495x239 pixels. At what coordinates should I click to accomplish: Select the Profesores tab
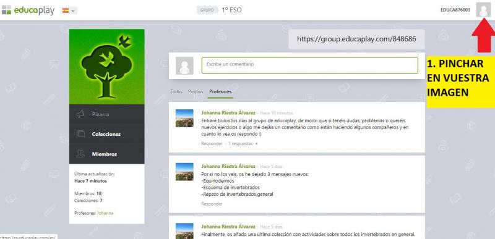coord(220,91)
